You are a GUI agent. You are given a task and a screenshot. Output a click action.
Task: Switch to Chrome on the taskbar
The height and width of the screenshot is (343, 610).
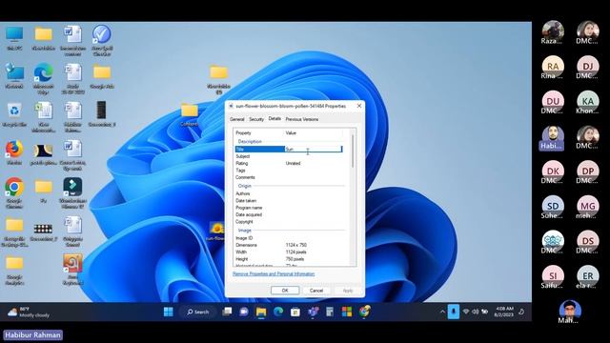[364, 312]
